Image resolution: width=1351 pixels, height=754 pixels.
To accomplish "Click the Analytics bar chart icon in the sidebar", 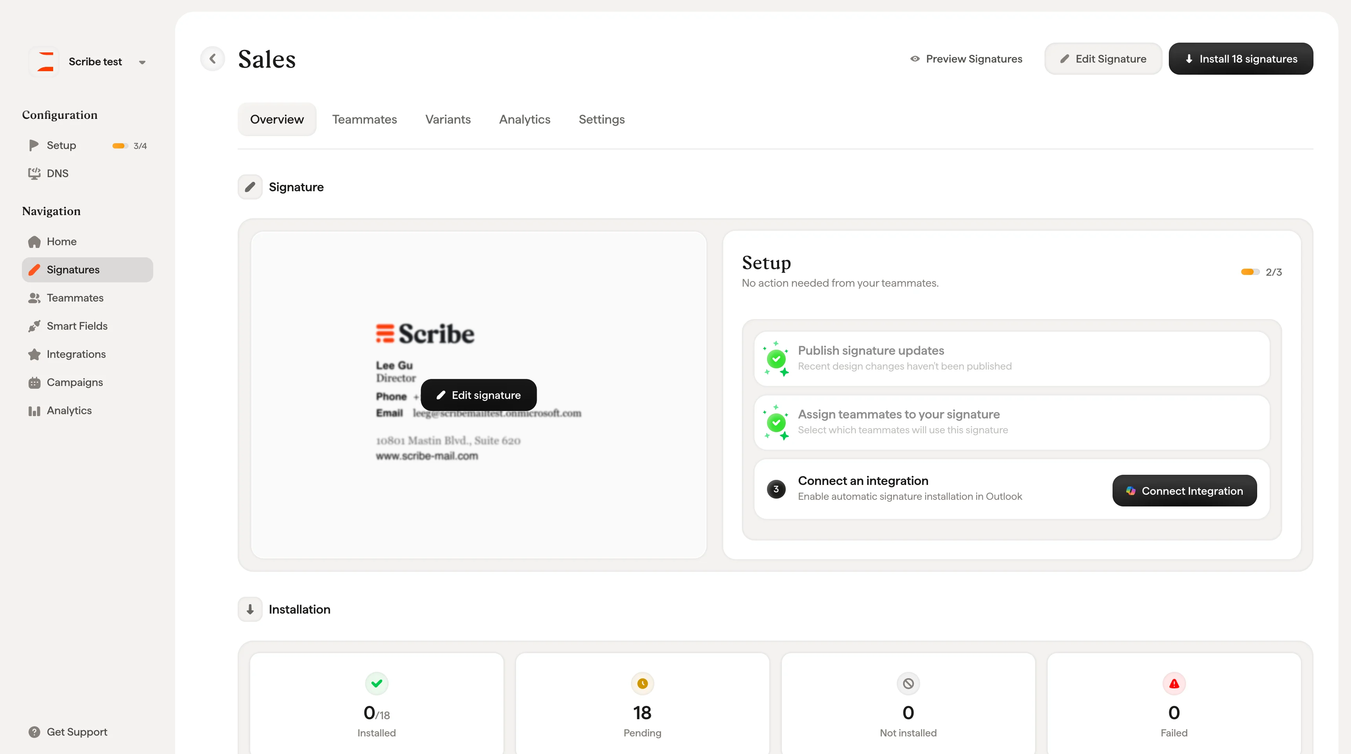I will pos(34,411).
